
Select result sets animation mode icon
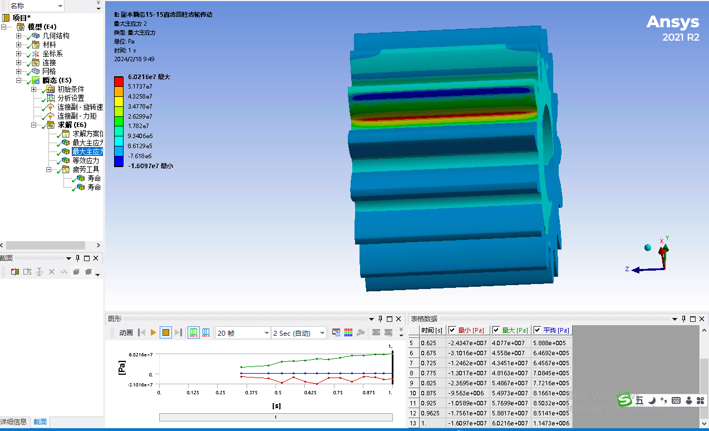pyautogui.click(x=206, y=332)
